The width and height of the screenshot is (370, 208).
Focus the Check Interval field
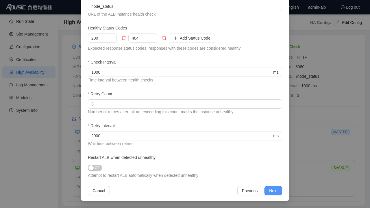click(x=185, y=72)
